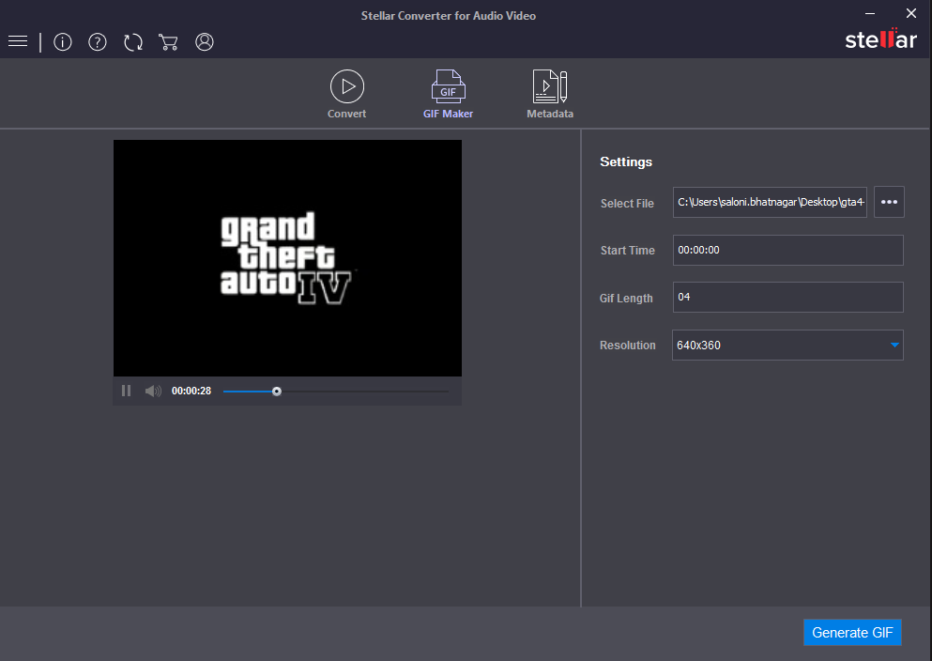Click the Start Time field
The width and height of the screenshot is (932, 661).
click(788, 251)
